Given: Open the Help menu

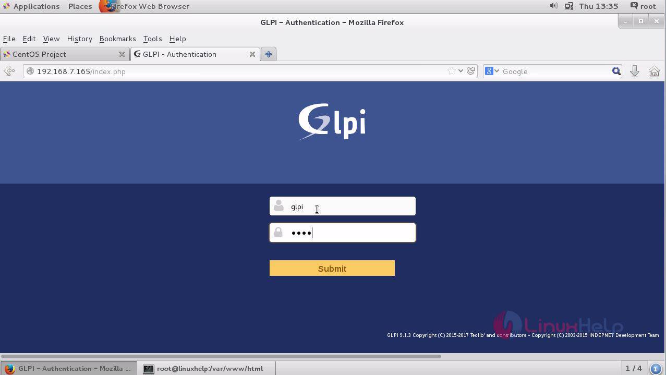Looking at the screenshot, I should [x=177, y=39].
